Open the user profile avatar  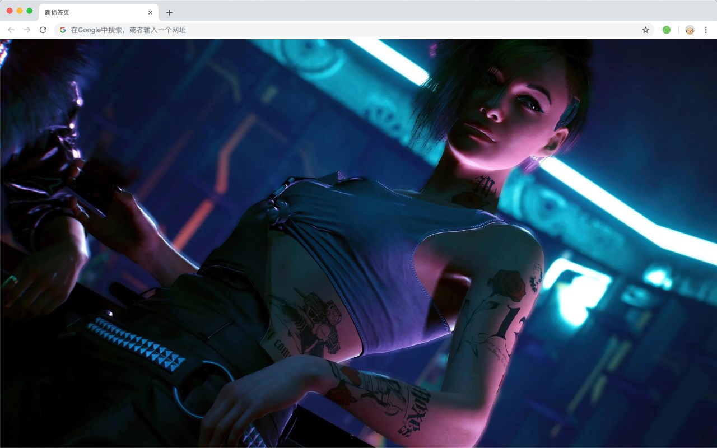[690, 30]
